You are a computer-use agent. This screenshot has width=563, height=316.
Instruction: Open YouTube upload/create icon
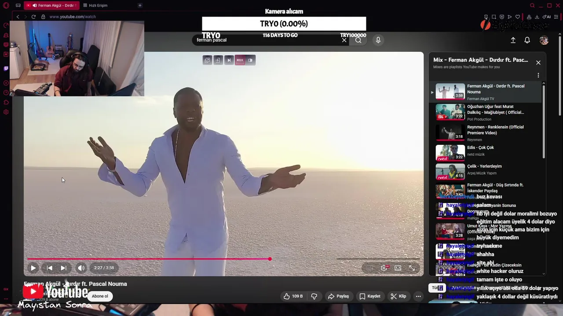tap(513, 40)
